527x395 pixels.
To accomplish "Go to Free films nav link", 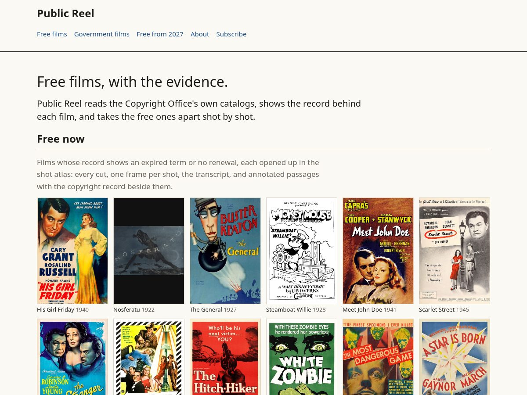I will pos(52,34).
